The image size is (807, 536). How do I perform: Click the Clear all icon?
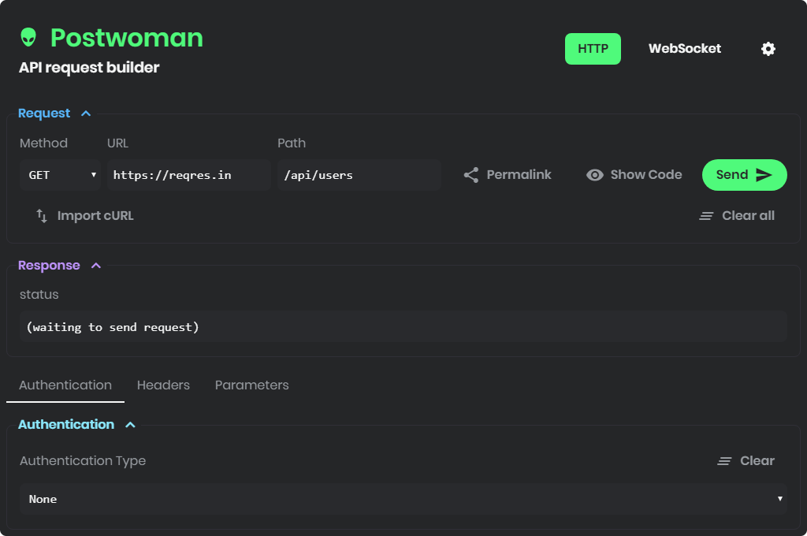(x=705, y=215)
